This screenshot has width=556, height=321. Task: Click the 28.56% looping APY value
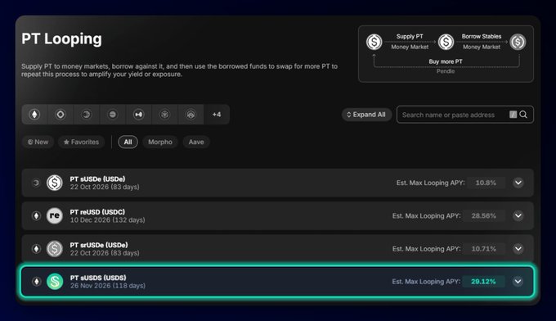484,216
